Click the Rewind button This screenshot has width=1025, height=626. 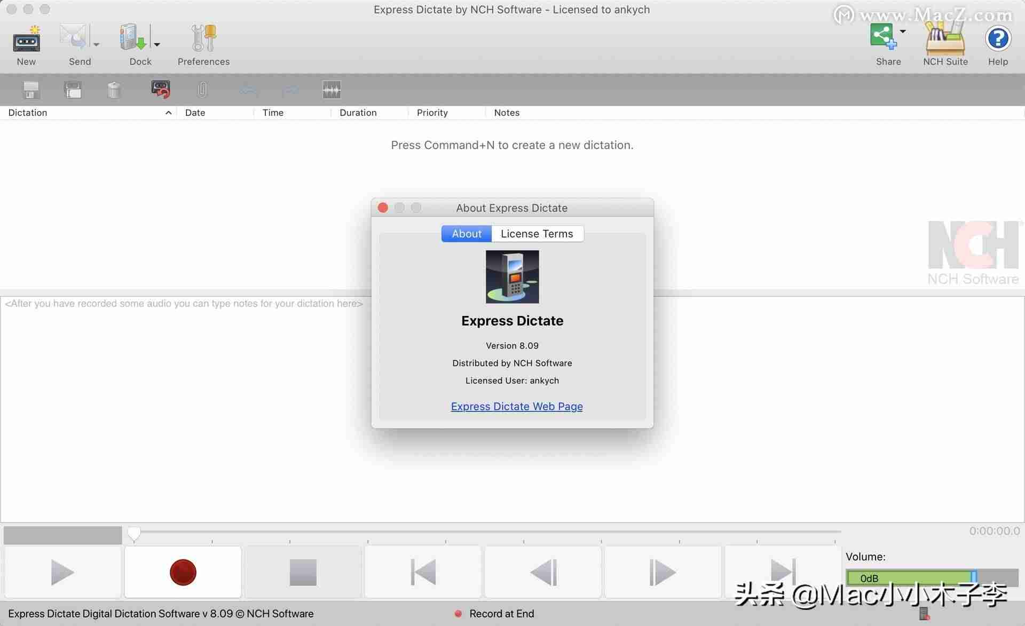[x=543, y=572]
